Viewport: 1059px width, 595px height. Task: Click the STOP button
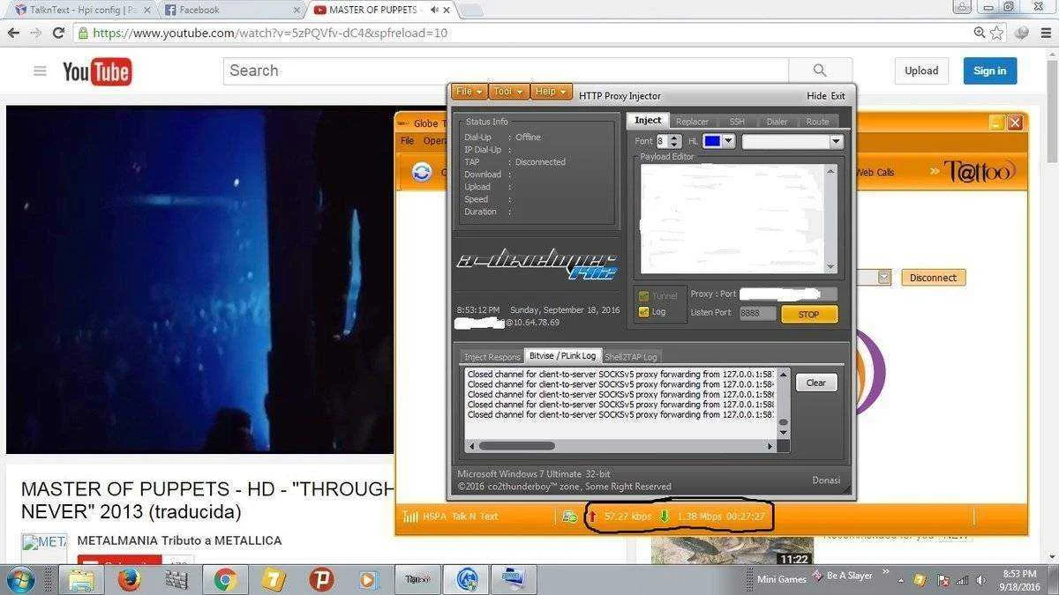pyautogui.click(x=808, y=314)
